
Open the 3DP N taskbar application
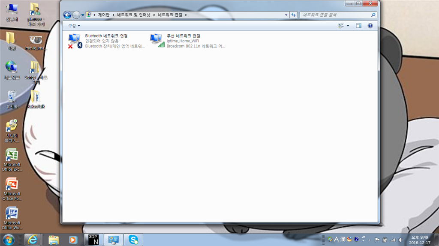point(93,240)
